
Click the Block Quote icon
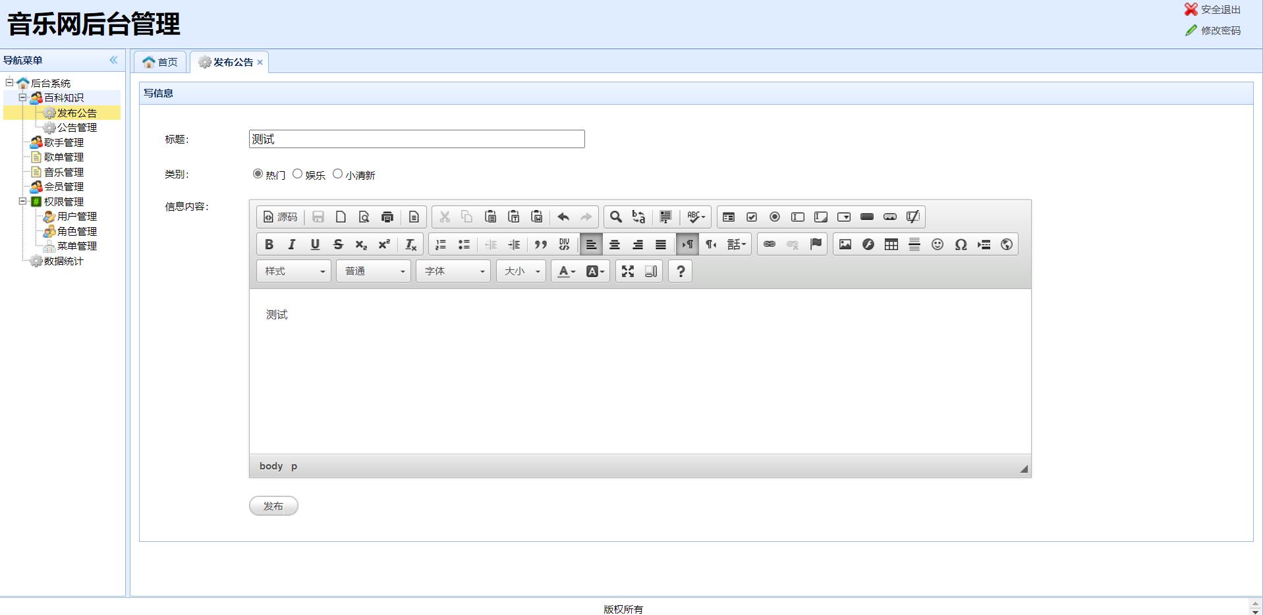coord(540,244)
